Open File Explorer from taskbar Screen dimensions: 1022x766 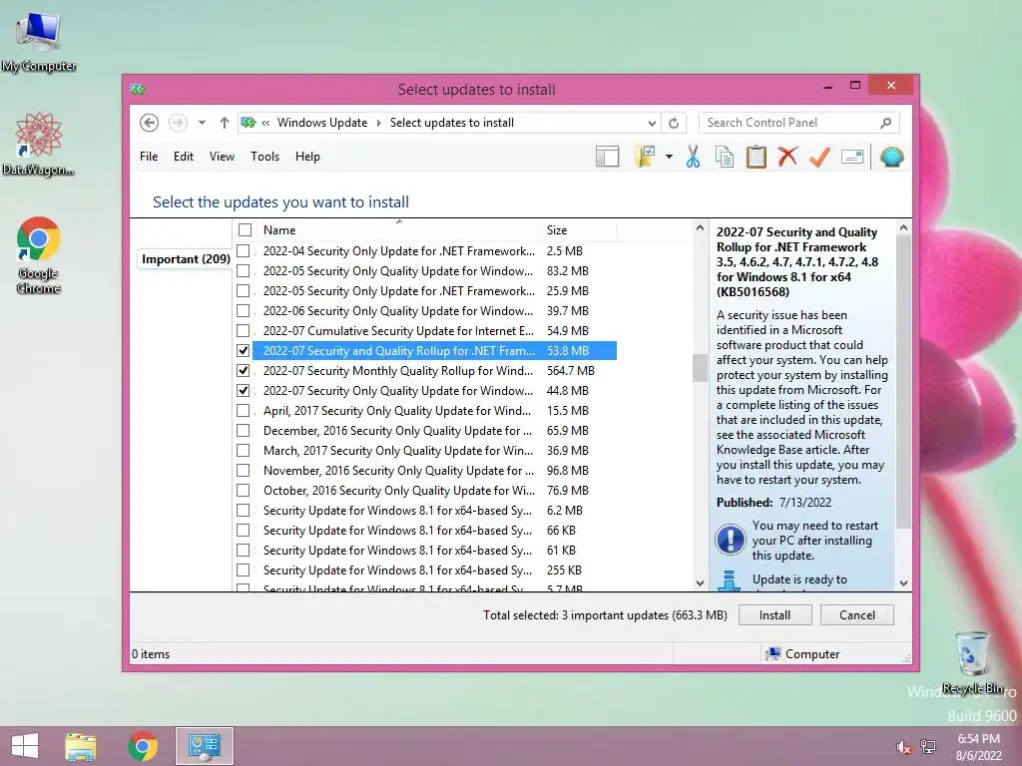point(81,746)
